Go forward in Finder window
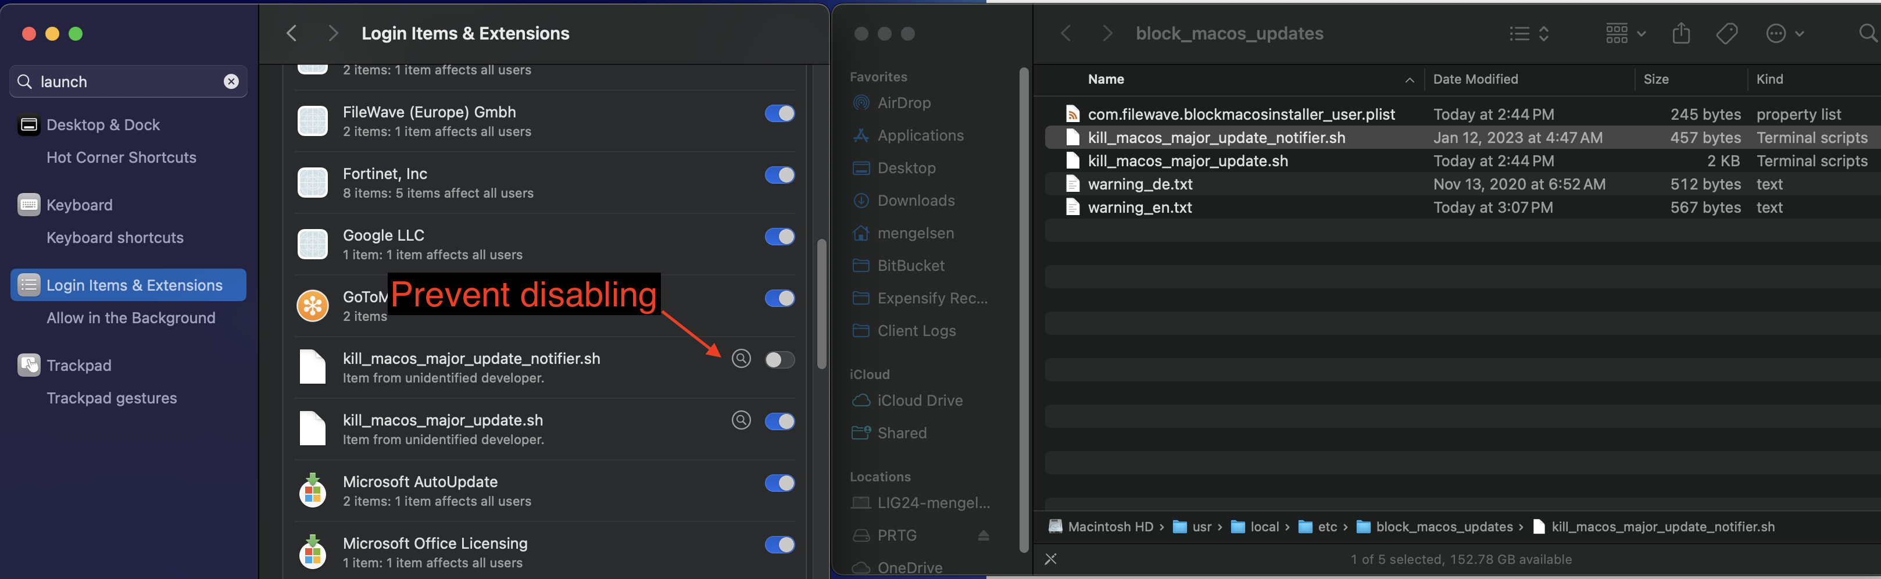Image resolution: width=1881 pixels, height=579 pixels. [1107, 34]
